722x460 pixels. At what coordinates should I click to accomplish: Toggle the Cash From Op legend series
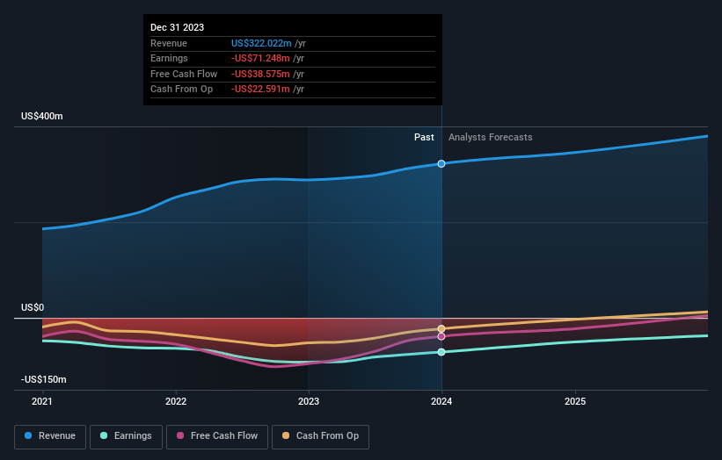point(320,436)
